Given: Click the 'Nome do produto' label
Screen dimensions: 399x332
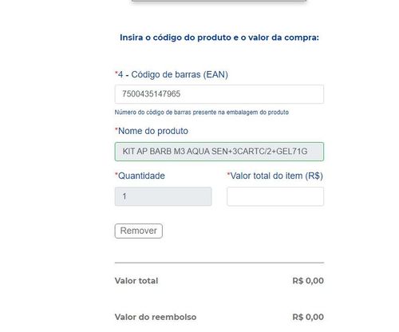Looking at the screenshot, I should click(x=153, y=131).
